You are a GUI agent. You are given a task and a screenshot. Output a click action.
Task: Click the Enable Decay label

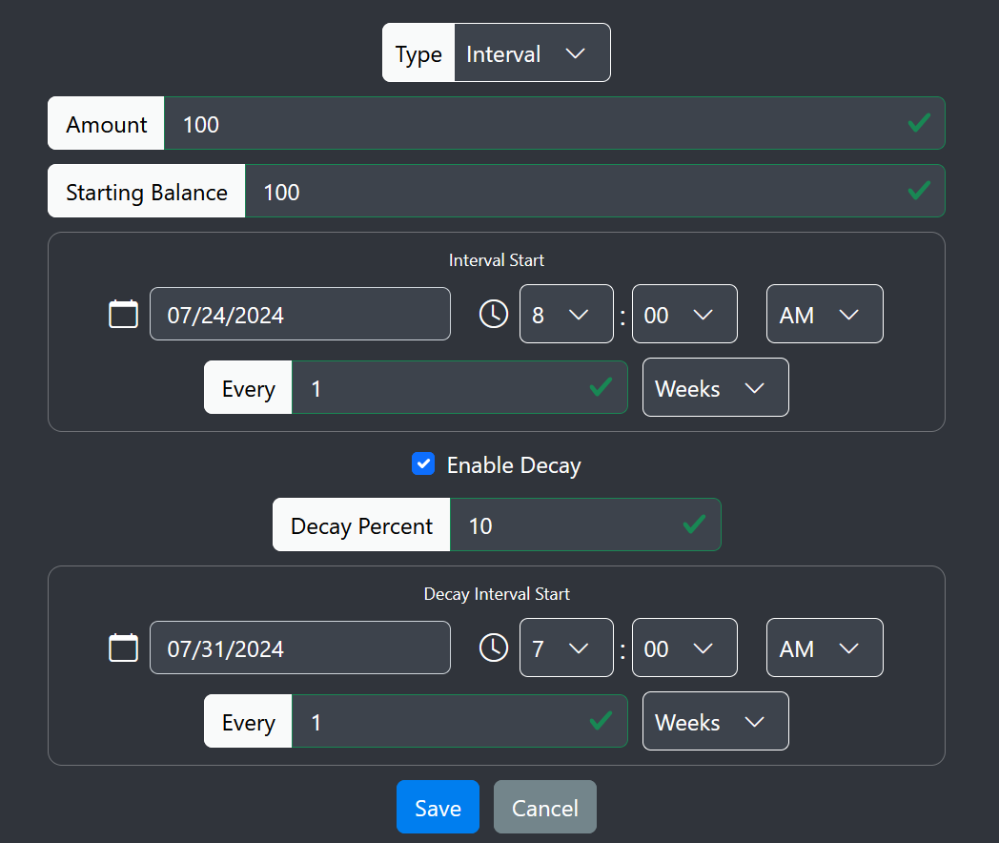[x=514, y=465]
